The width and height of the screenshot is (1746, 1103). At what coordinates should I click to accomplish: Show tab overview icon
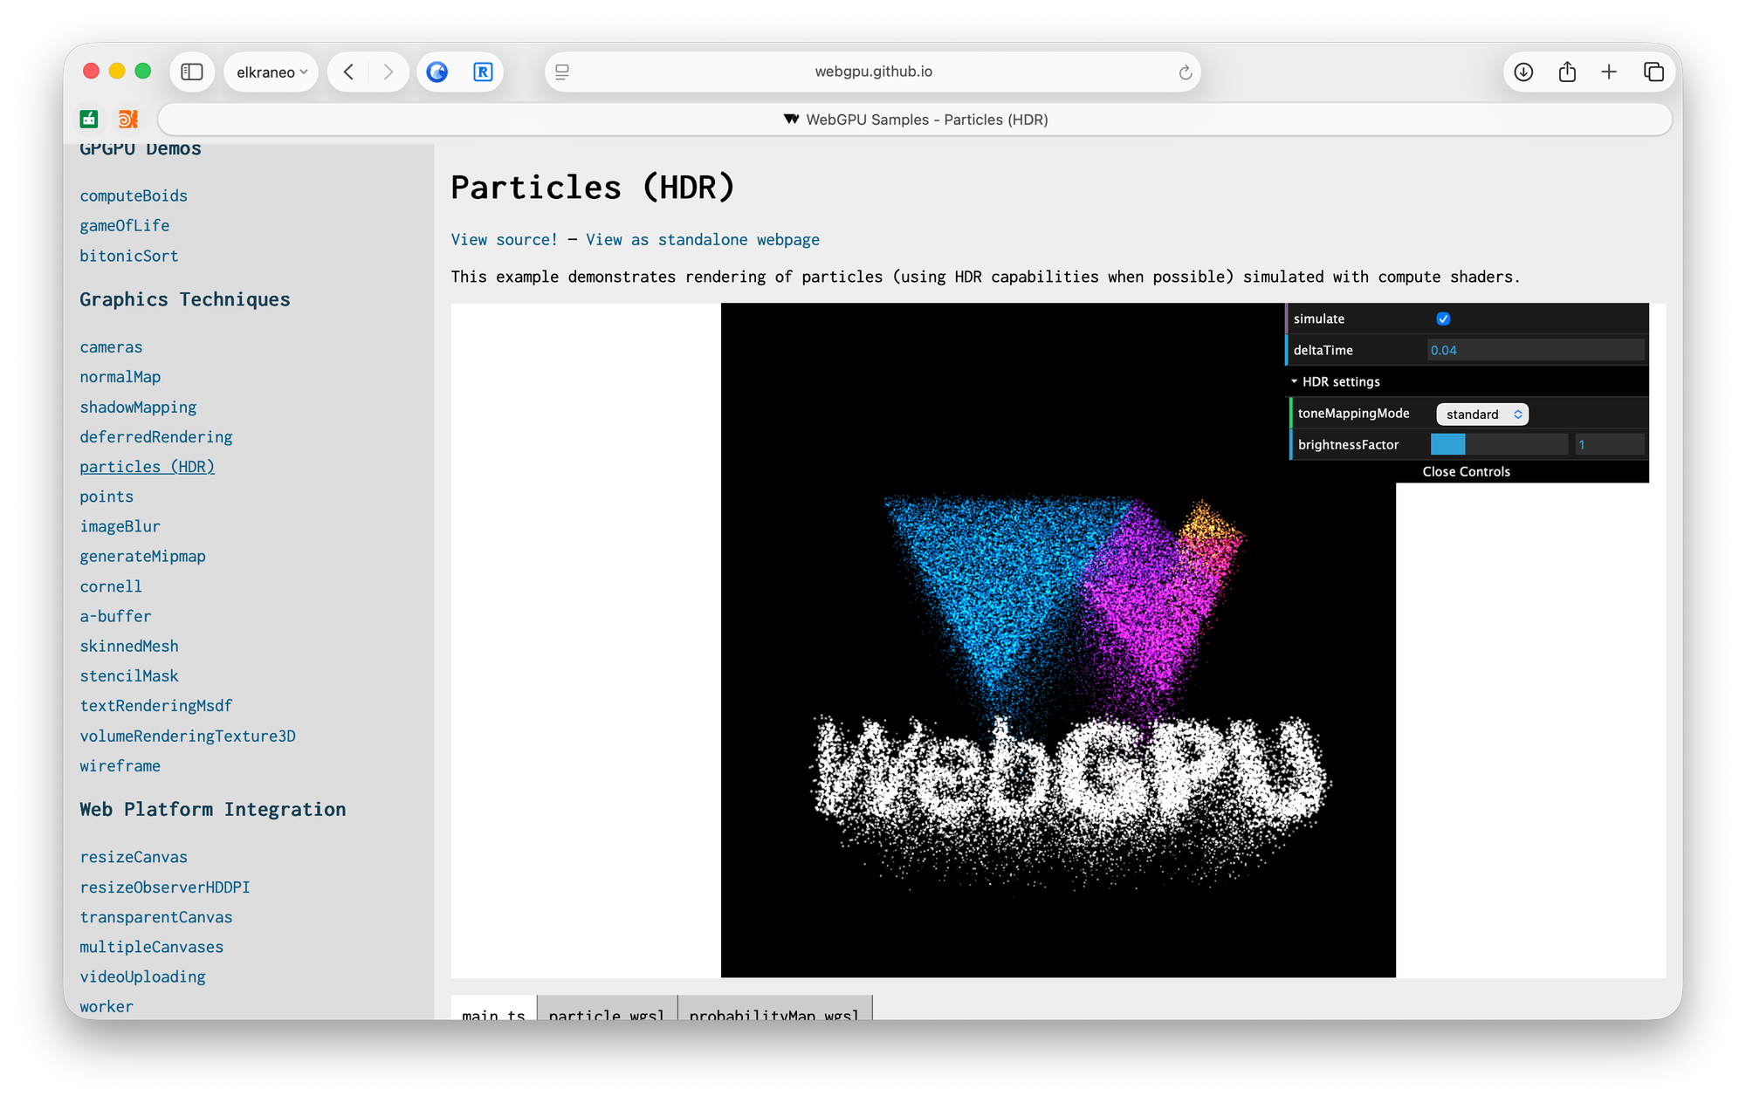click(x=1653, y=72)
